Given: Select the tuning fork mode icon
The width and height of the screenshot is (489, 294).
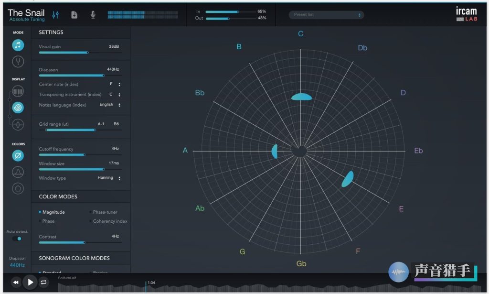Looking at the screenshot, I should click(18, 61).
